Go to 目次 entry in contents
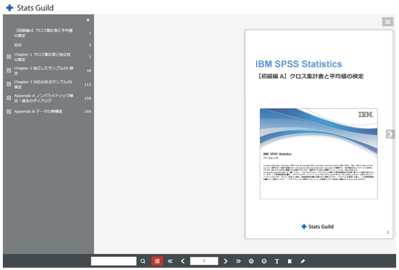The width and height of the screenshot is (399, 270). (x=18, y=45)
